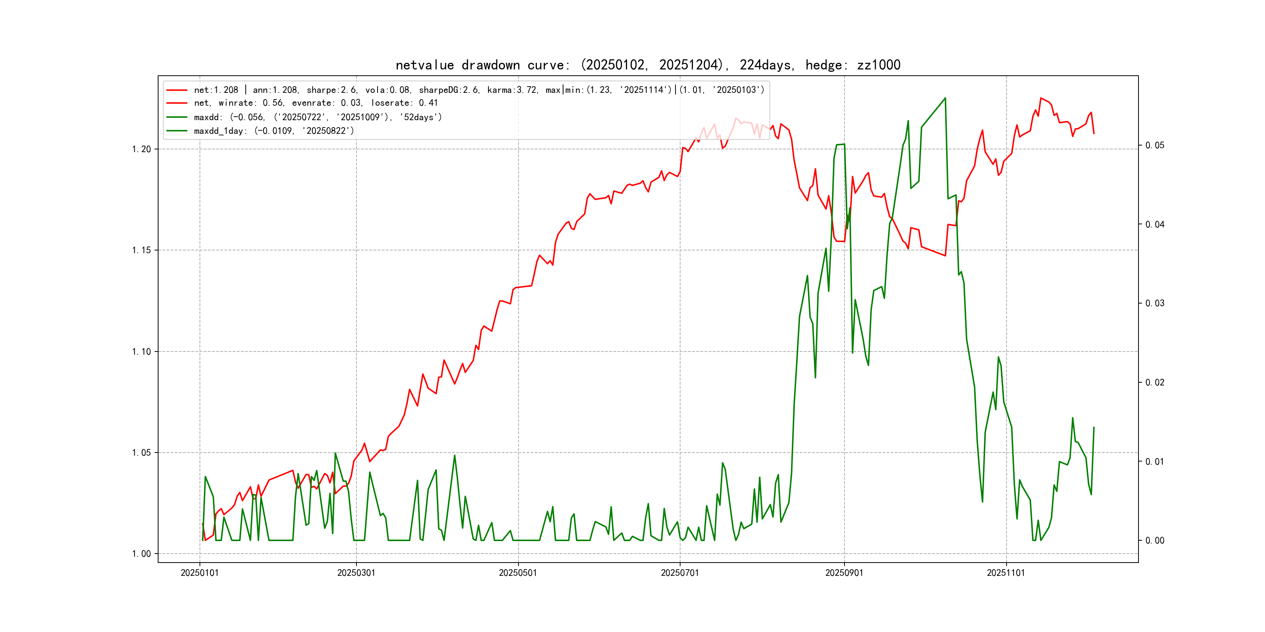Click the 20250101 x-axis label
The image size is (1265, 632).
click(x=200, y=573)
